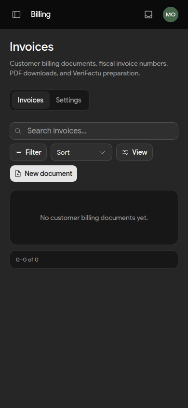Click 'No customer billing documents yet.' message
The width and height of the screenshot is (188, 408).
(x=94, y=218)
